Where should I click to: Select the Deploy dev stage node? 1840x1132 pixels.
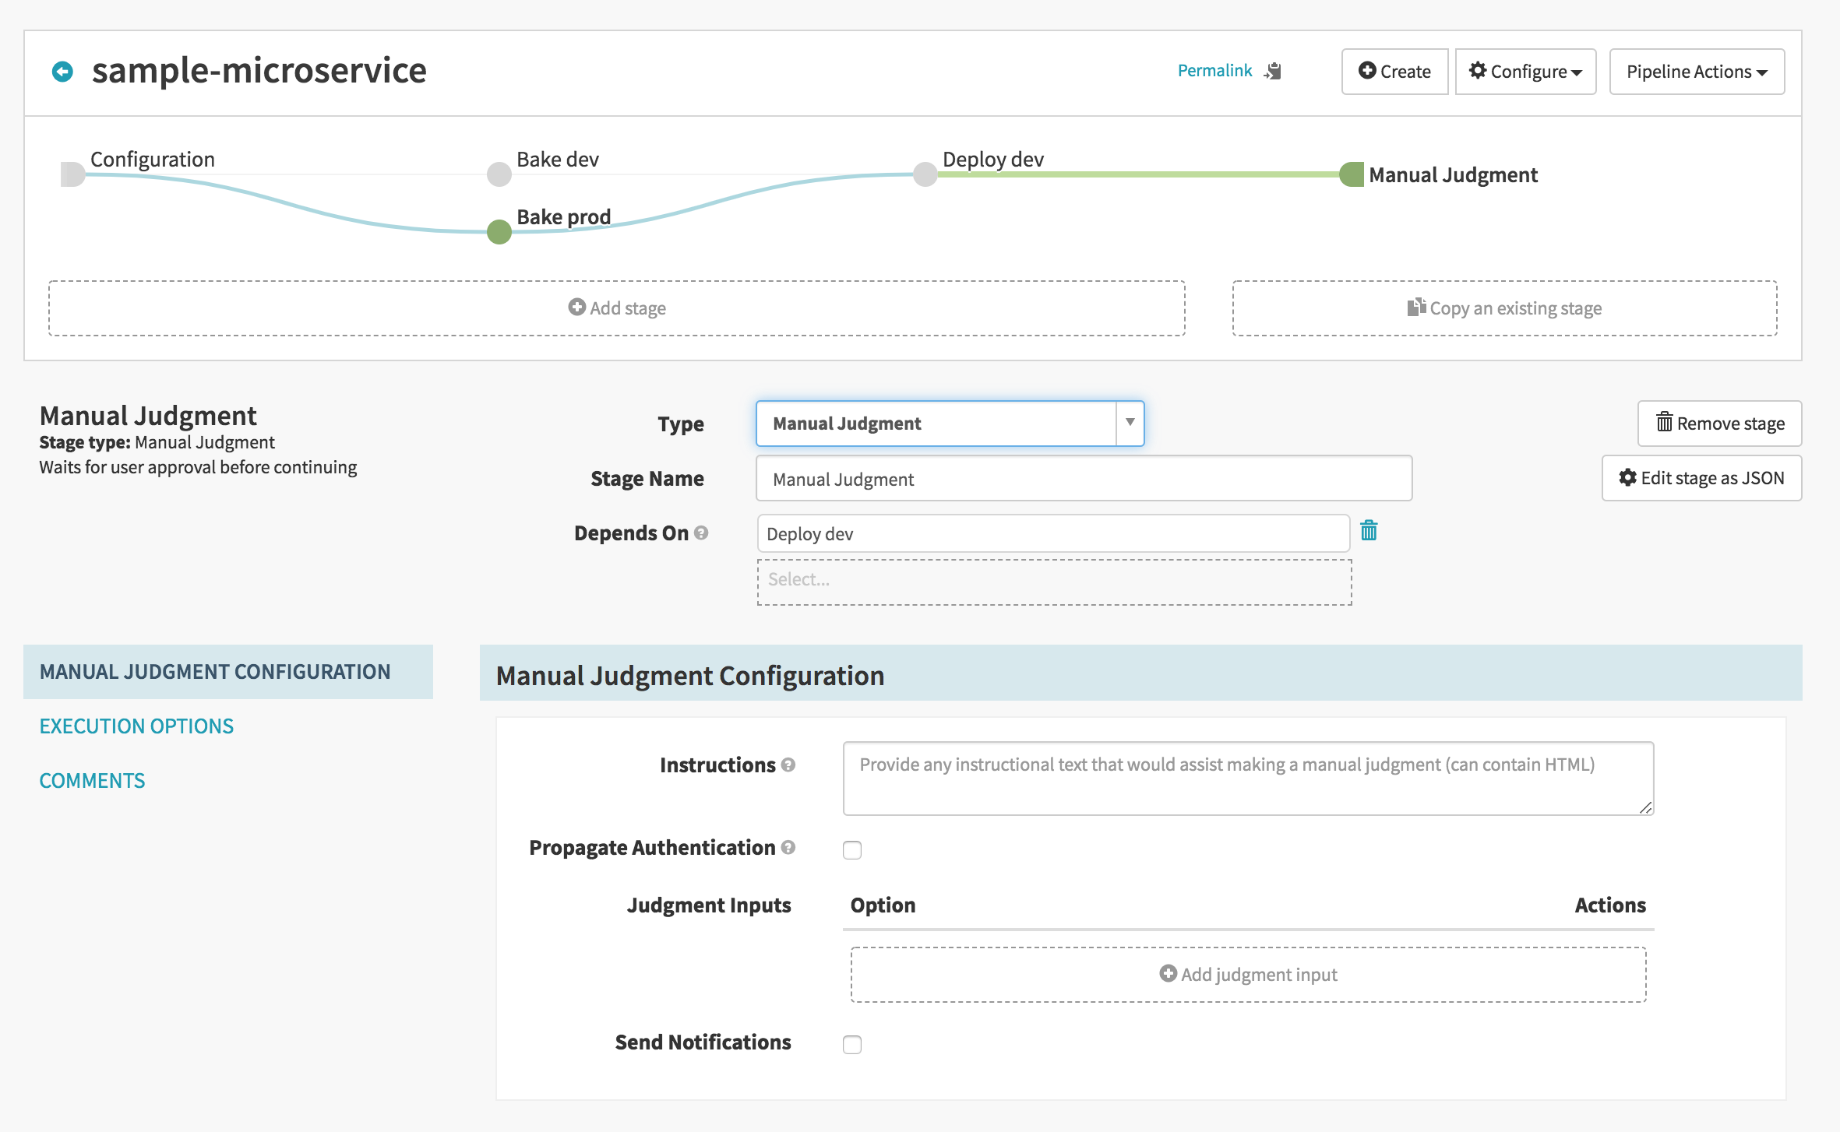925,174
